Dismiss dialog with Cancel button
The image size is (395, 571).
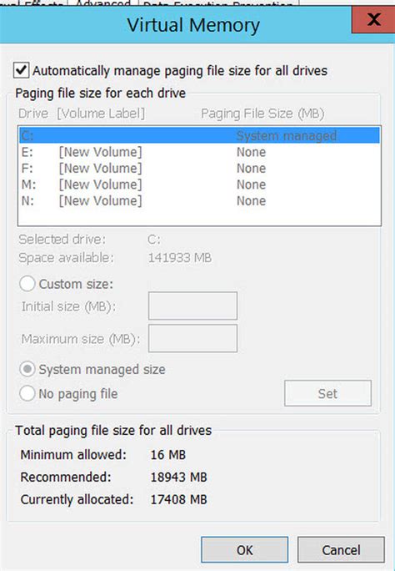click(341, 550)
